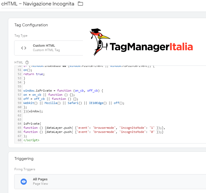
Task: Click line 66 with incognitoMode '0'
Action: [93, 132]
